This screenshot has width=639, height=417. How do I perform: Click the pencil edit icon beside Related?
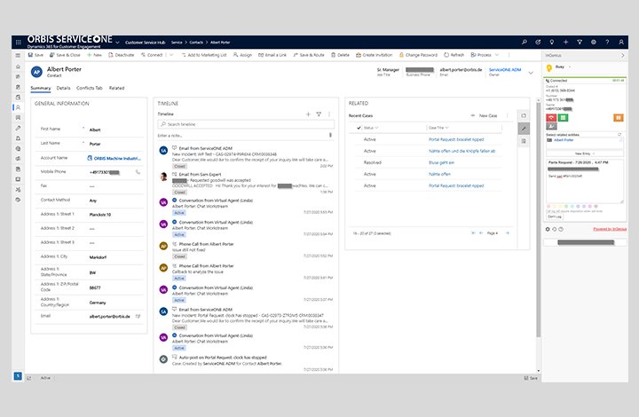point(524,129)
